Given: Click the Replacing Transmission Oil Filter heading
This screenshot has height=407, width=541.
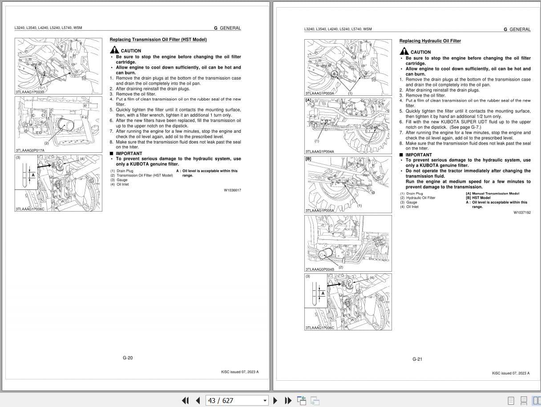Looking at the screenshot, I should [x=158, y=40].
